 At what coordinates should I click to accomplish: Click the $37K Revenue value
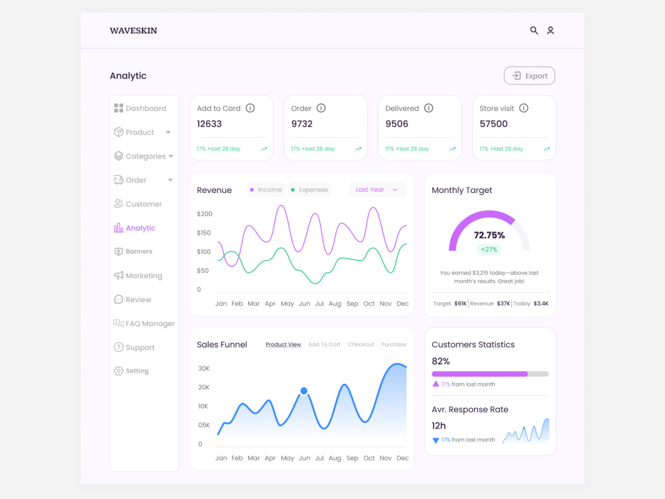pyautogui.click(x=503, y=303)
